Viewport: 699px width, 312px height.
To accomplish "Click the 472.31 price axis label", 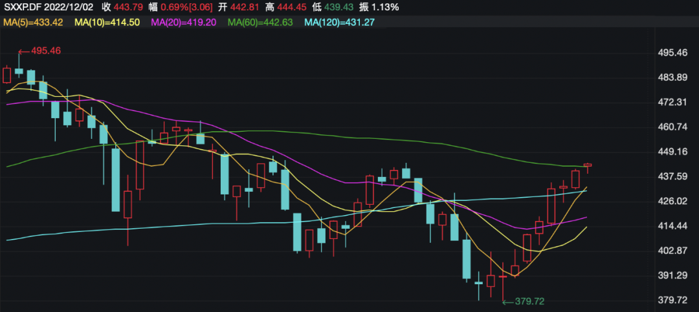I will point(672,102).
